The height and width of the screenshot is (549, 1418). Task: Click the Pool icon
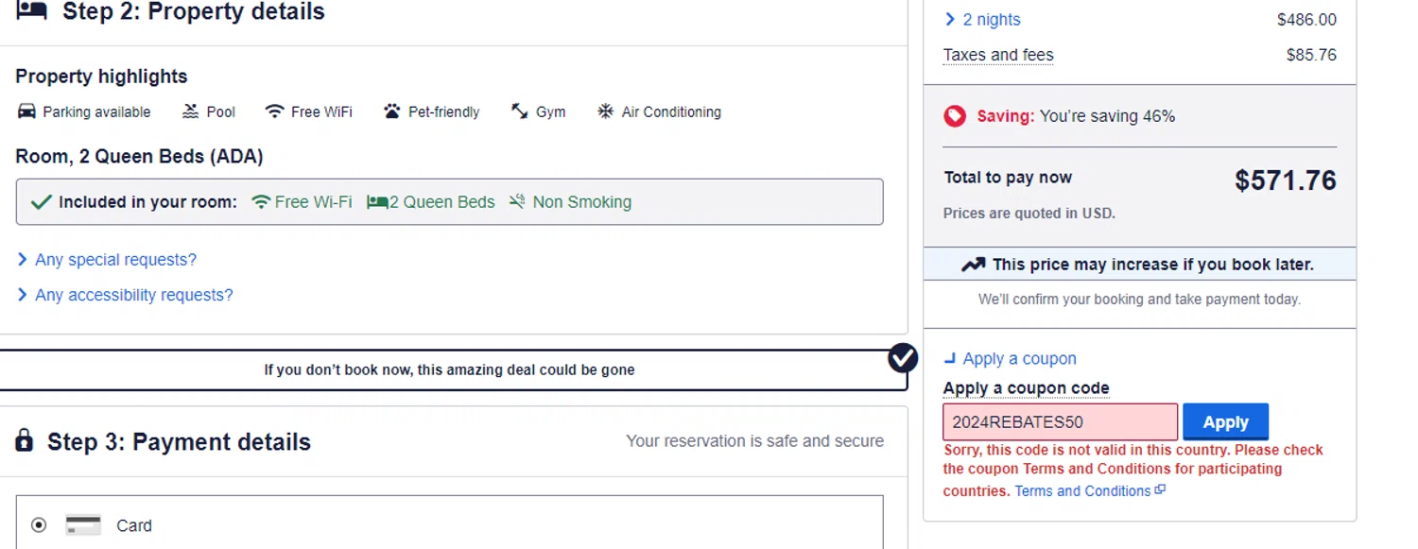191,112
